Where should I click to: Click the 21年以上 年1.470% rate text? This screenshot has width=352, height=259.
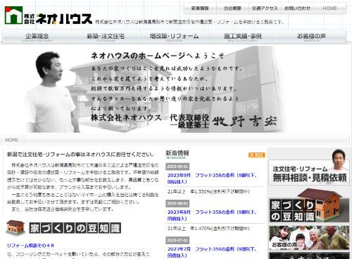pyautogui.click(x=208, y=229)
